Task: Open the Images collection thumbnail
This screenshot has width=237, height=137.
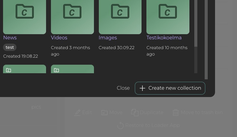Action: [x=120, y=17]
